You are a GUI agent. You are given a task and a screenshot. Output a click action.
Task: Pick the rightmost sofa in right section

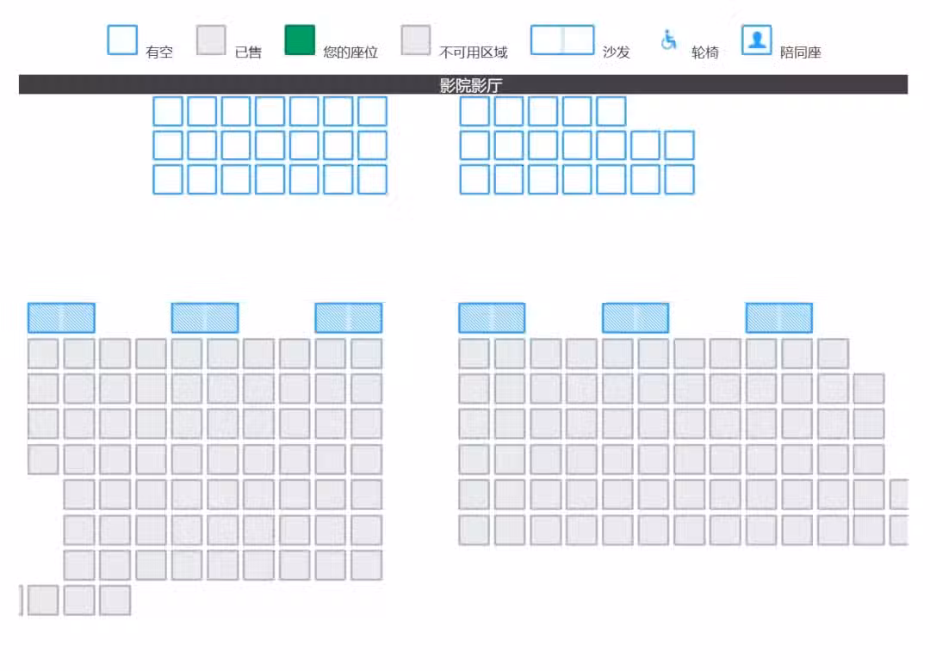click(779, 318)
